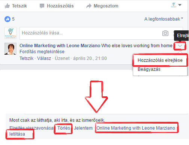This screenshot has width=189, height=145.
Task: Open Leone Marziano's profile picture
Action: [x=10, y=49]
